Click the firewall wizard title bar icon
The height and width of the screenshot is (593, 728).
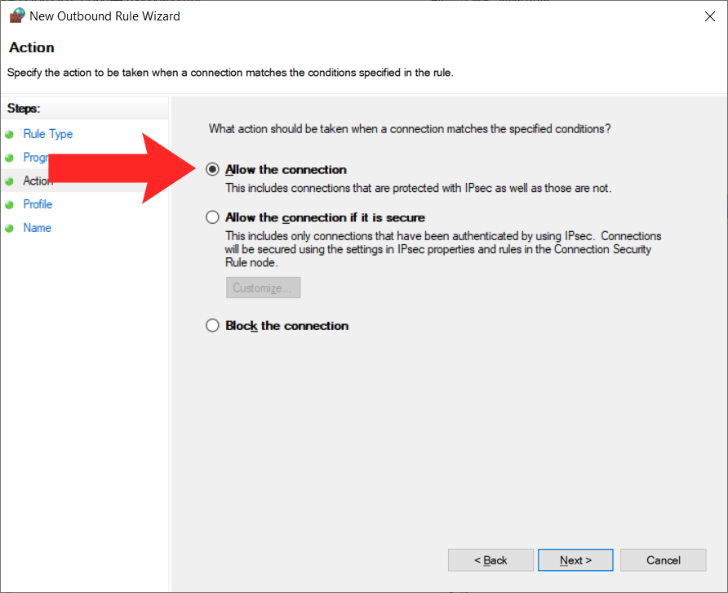[x=16, y=16]
